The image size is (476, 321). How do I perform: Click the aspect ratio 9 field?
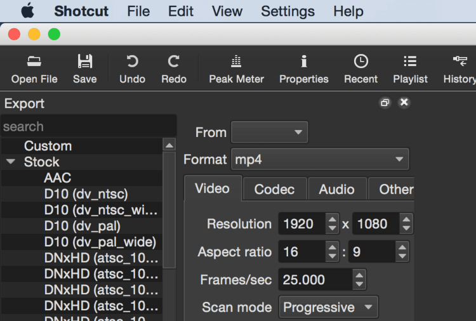372,251
